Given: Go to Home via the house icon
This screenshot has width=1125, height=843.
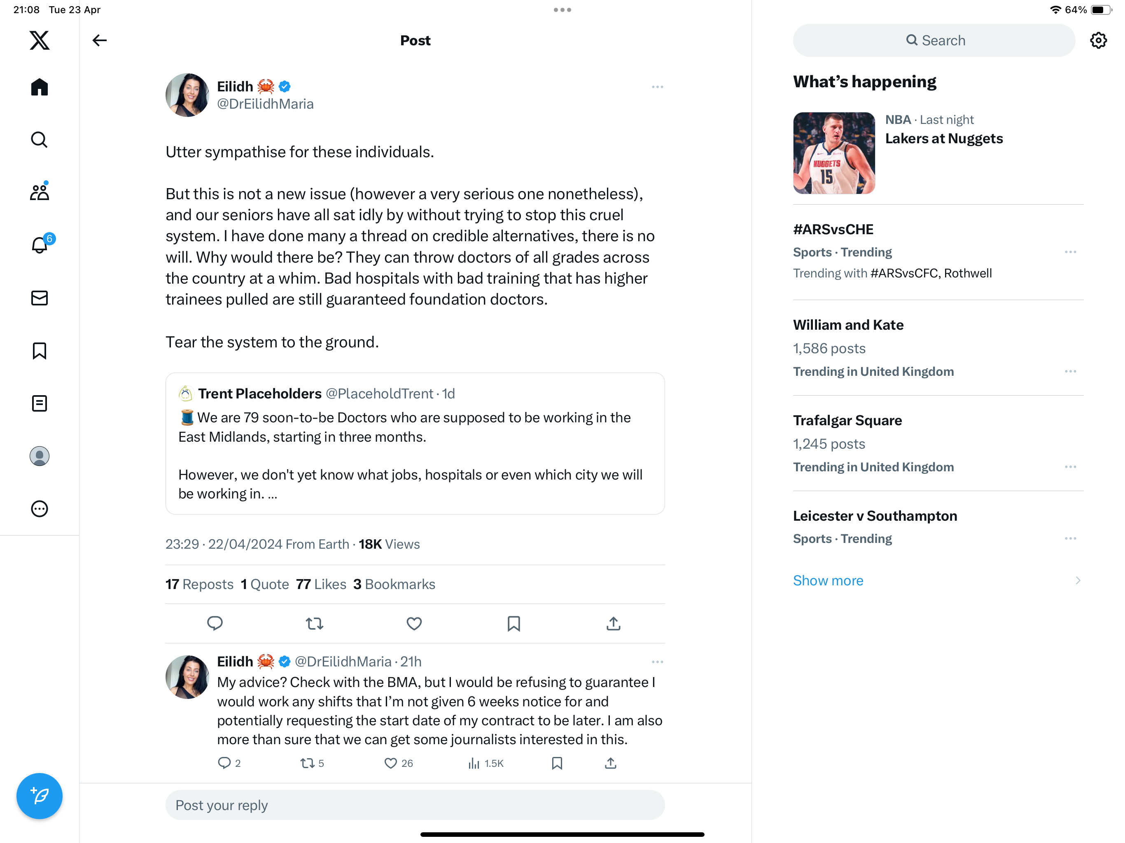Looking at the screenshot, I should coord(39,87).
